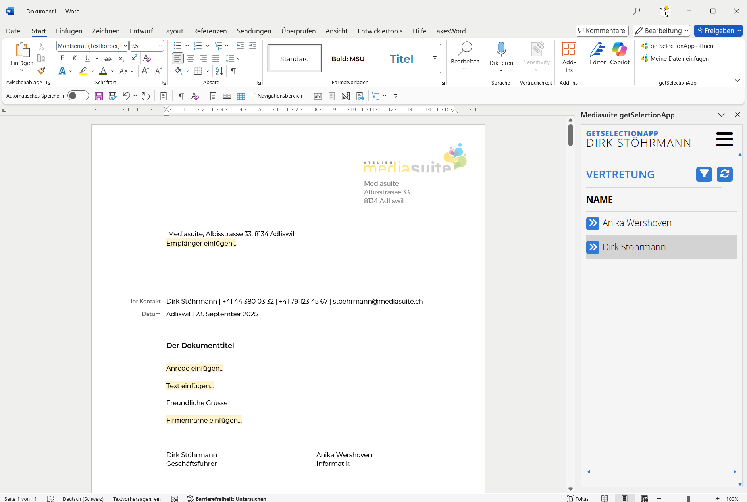Click the Kommentare button
Viewport: 747px width, 502px height.
pyautogui.click(x=602, y=31)
